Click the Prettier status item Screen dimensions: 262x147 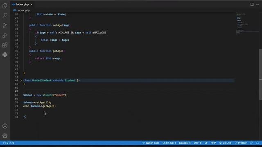coord(241,143)
